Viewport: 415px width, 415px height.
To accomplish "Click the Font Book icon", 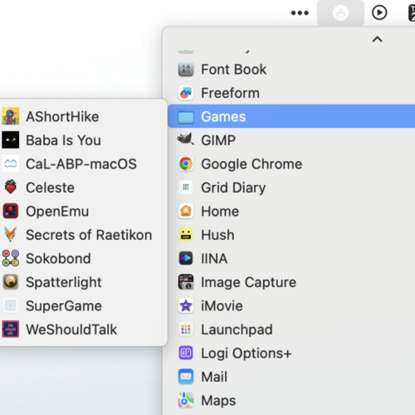I will 186,69.
